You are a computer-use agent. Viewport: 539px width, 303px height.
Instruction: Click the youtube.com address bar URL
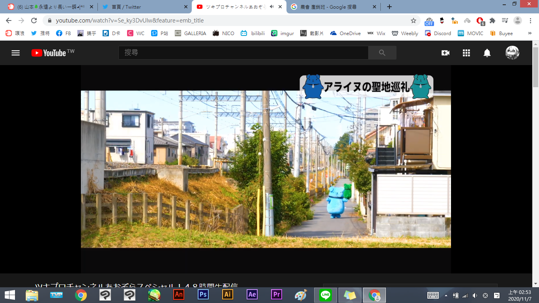coord(130,21)
